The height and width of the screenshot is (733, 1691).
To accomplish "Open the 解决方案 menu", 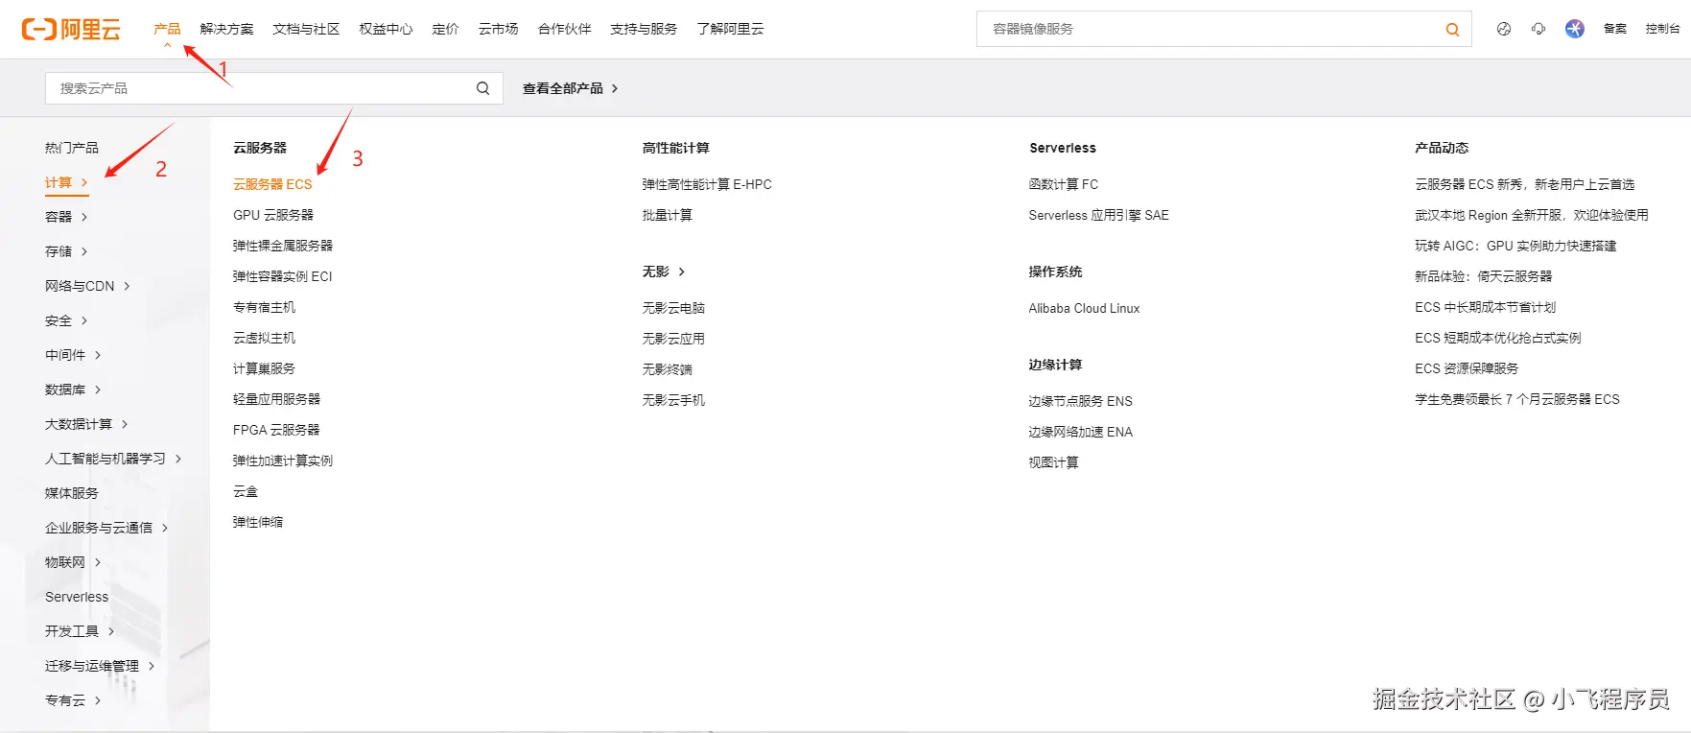I will pyautogui.click(x=226, y=29).
